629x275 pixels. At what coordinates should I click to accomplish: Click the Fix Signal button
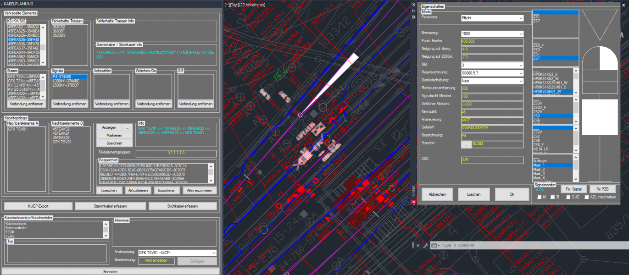(x=573, y=189)
